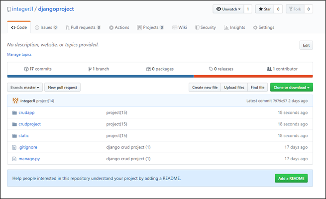
Task: Open the Code tab
Action: 19,27
